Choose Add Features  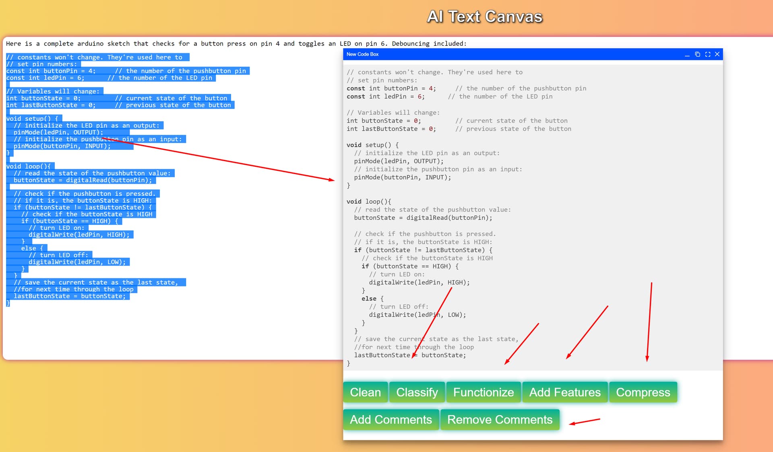point(564,392)
